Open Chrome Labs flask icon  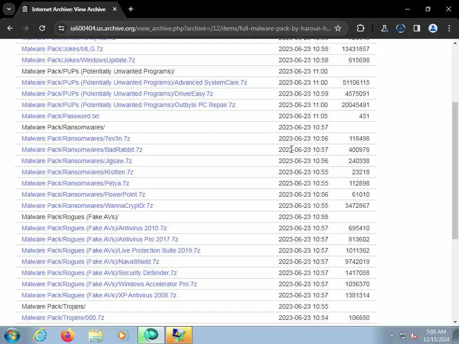[x=384, y=28]
